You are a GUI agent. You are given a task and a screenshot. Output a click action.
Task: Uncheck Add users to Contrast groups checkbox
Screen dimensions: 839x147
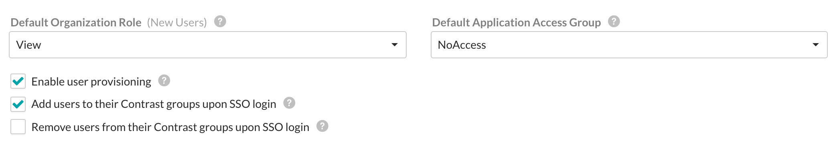[x=18, y=104]
